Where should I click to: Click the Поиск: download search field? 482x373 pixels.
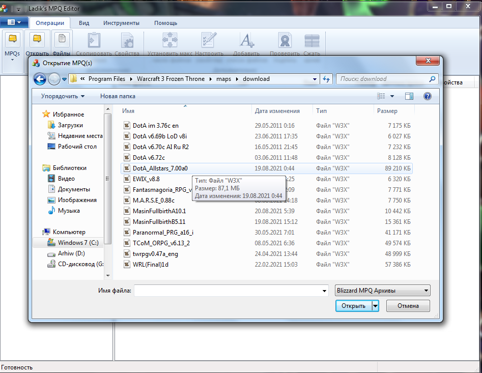pyautogui.click(x=383, y=79)
